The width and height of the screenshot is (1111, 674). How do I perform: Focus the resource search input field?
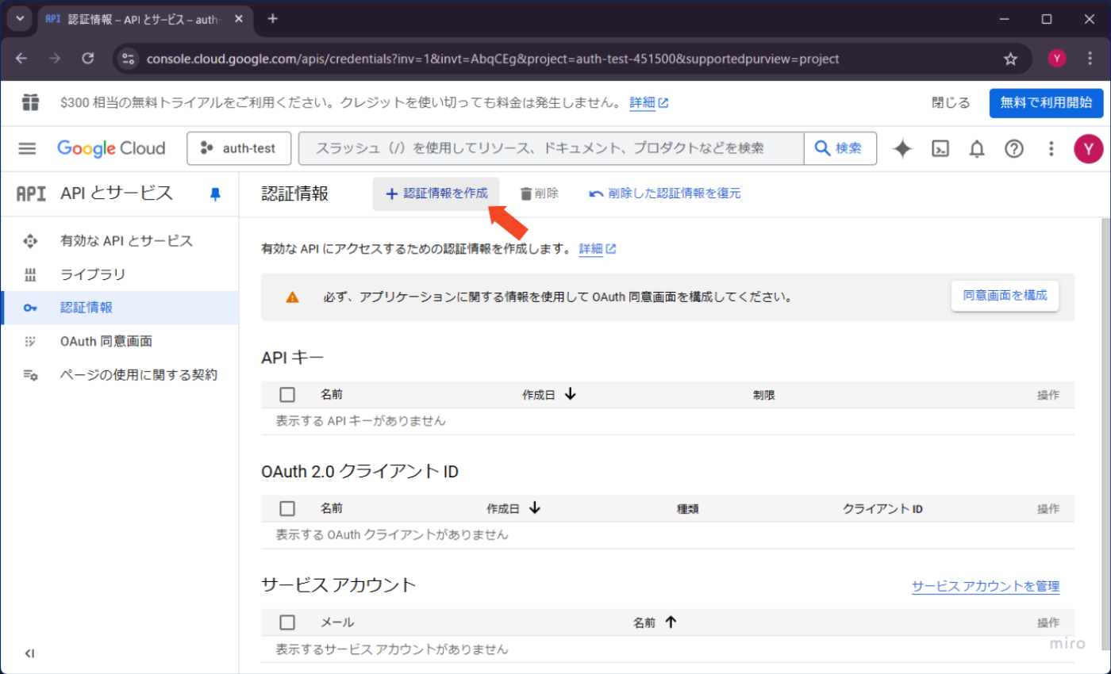click(552, 148)
